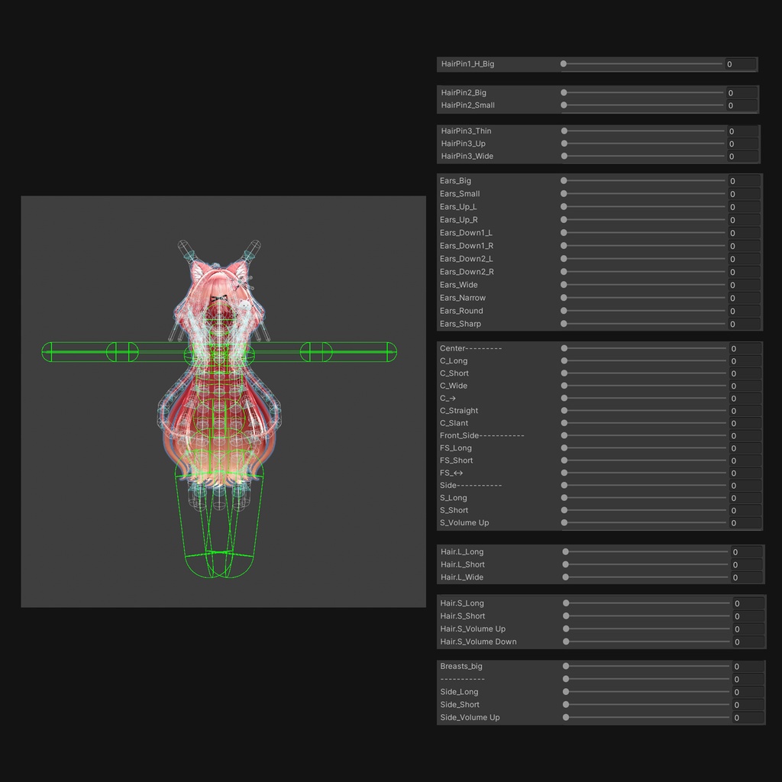The height and width of the screenshot is (782, 782).
Task: Click the C_→ slider handle
Action: [564, 399]
